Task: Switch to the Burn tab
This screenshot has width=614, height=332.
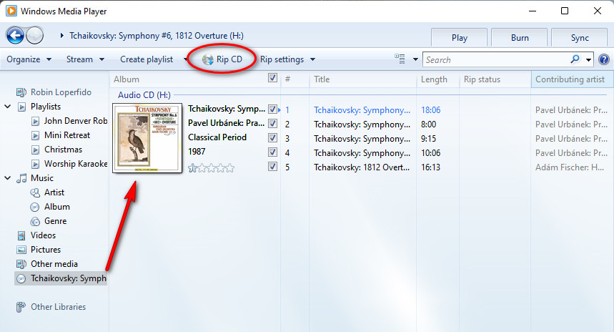Action: tap(520, 38)
